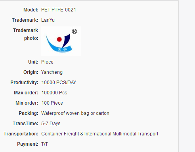
Task: Click the Trademark photo label
Action: pos(25,34)
